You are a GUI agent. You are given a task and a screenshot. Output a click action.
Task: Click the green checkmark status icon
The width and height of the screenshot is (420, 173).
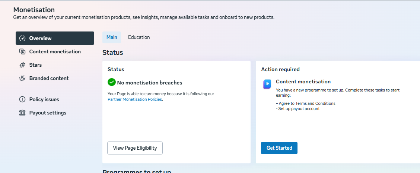click(112, 82)
